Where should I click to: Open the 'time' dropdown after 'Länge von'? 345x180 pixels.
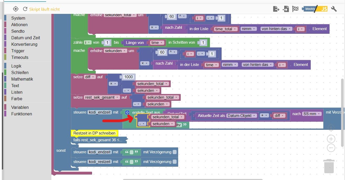pyautogui.click(x=157, y=42)
